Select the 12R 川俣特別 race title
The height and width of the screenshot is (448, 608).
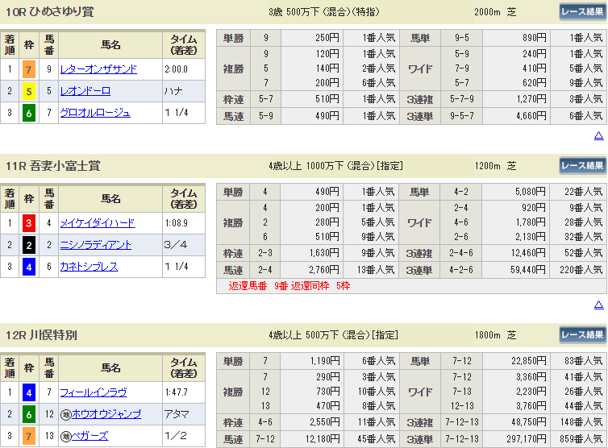click(x=41, y=335)
